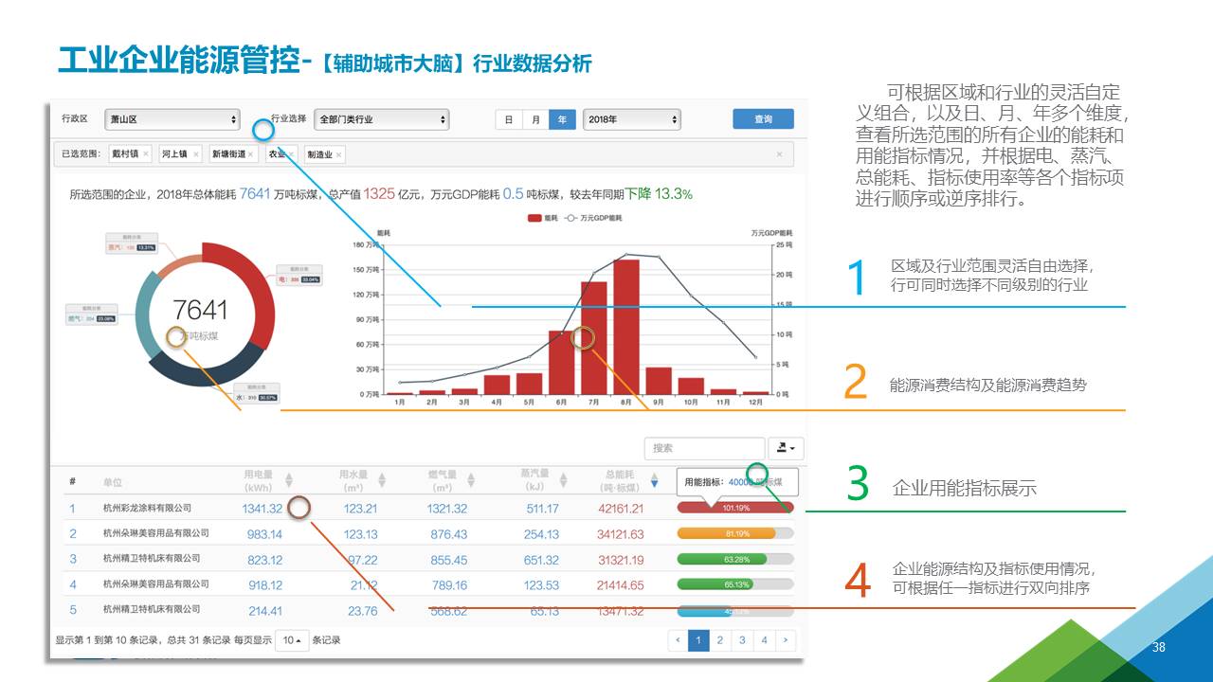Go to page 2 of the table

click(x=720, y=640)
